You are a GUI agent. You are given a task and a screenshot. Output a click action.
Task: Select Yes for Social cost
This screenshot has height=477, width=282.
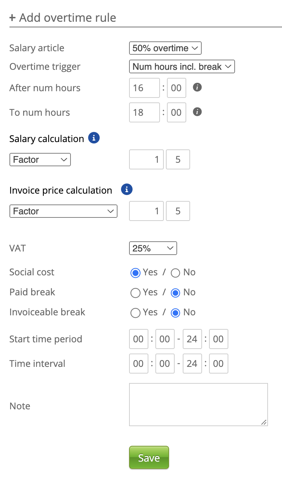[135, 273]
